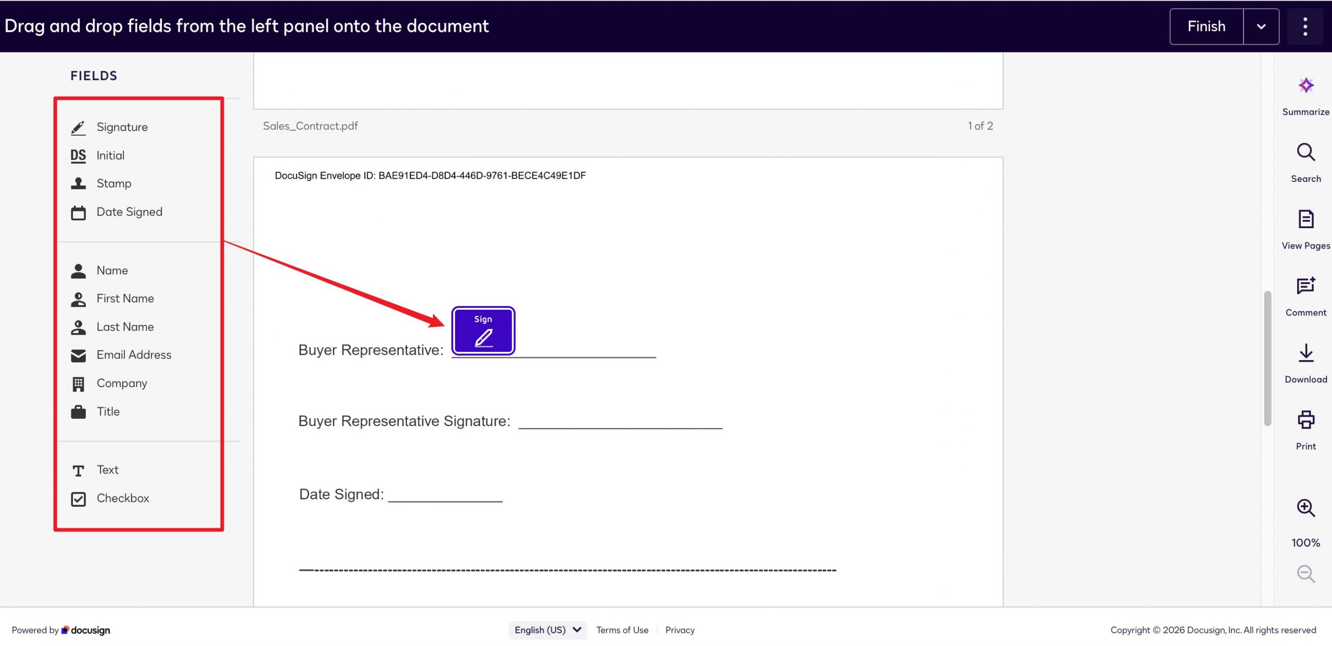The height and width of the screenshot is (646, 1332).
Task: Choose the Company building icon
Action: [78, 384]
